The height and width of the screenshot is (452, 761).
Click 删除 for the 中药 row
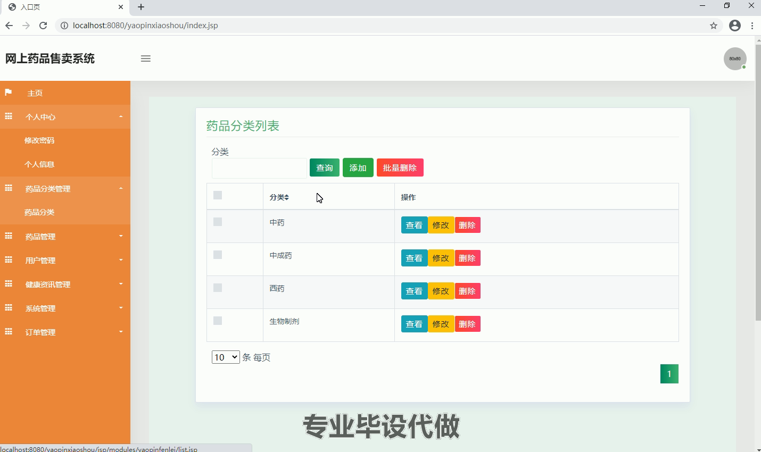tap(467, 225)
